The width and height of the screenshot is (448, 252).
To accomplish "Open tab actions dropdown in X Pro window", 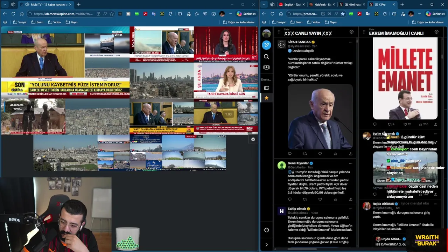I will pos(264,5).
